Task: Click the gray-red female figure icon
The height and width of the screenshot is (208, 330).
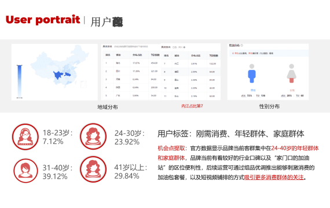Action: [291, 73]
